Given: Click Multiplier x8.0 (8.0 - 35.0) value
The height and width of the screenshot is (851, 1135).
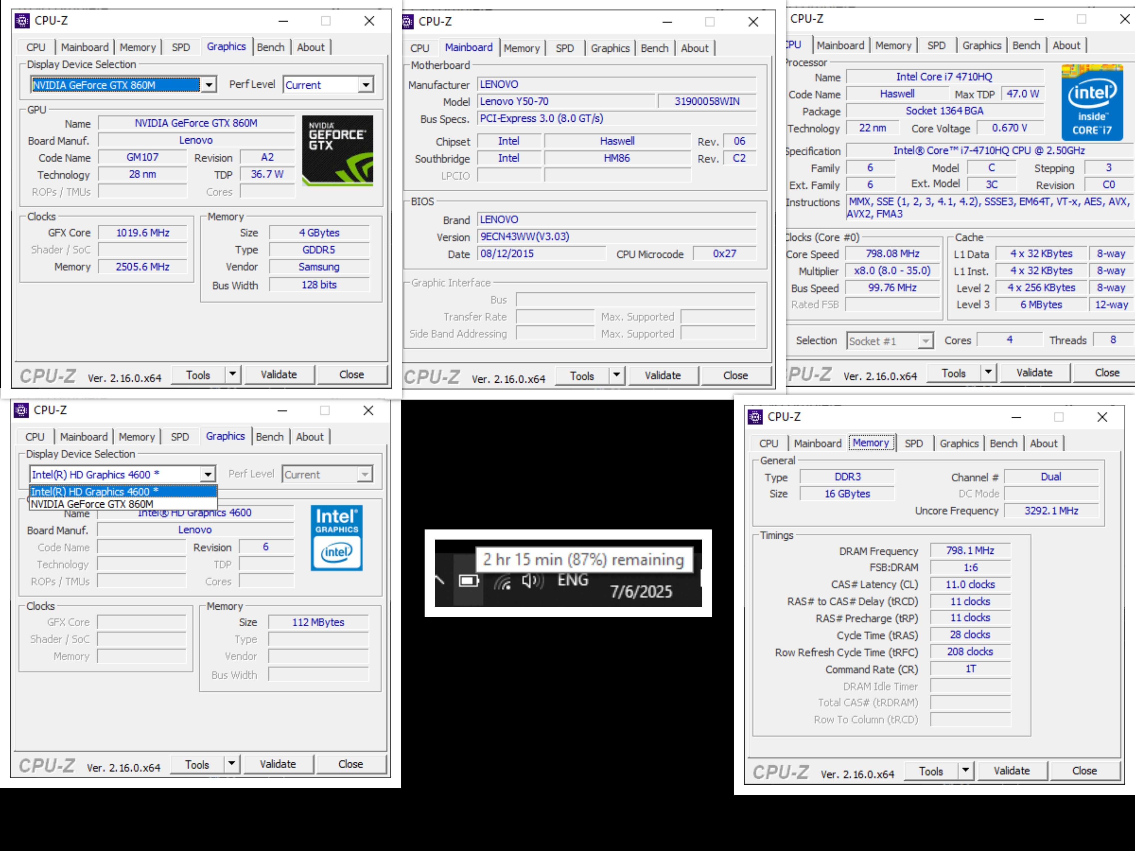Looking at the screenshot, I should pyautogui.click(x=892, y=270).
